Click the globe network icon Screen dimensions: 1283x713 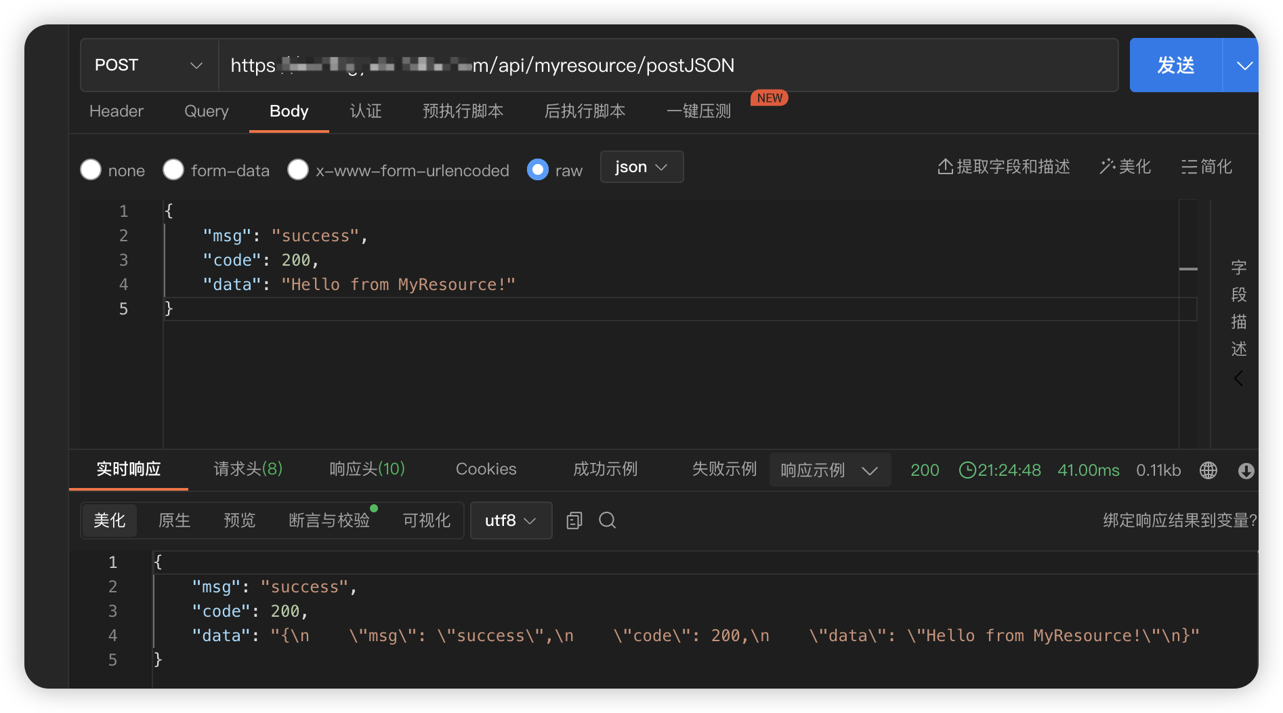(1208, 470)
